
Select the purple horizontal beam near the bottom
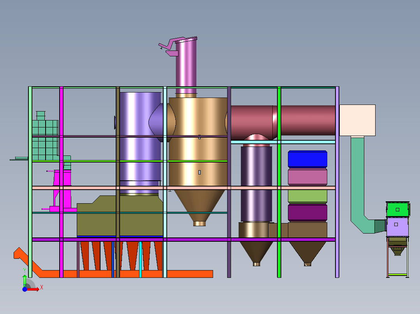pos(184,240)
